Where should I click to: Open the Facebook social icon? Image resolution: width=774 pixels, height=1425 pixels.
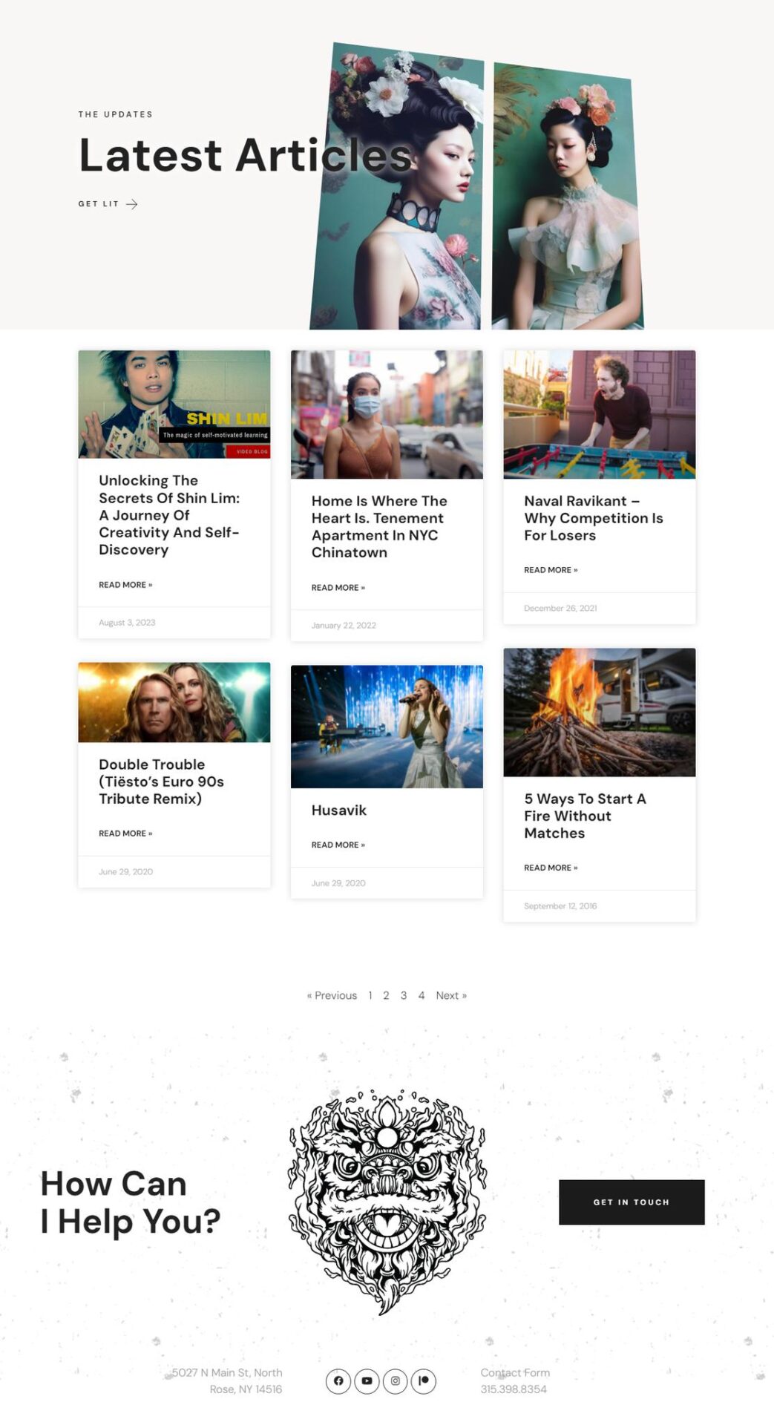[338, 1380]
